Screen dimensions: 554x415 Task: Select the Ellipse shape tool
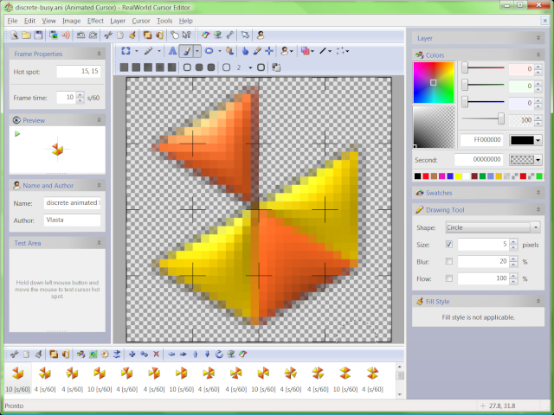pos(209,51)
